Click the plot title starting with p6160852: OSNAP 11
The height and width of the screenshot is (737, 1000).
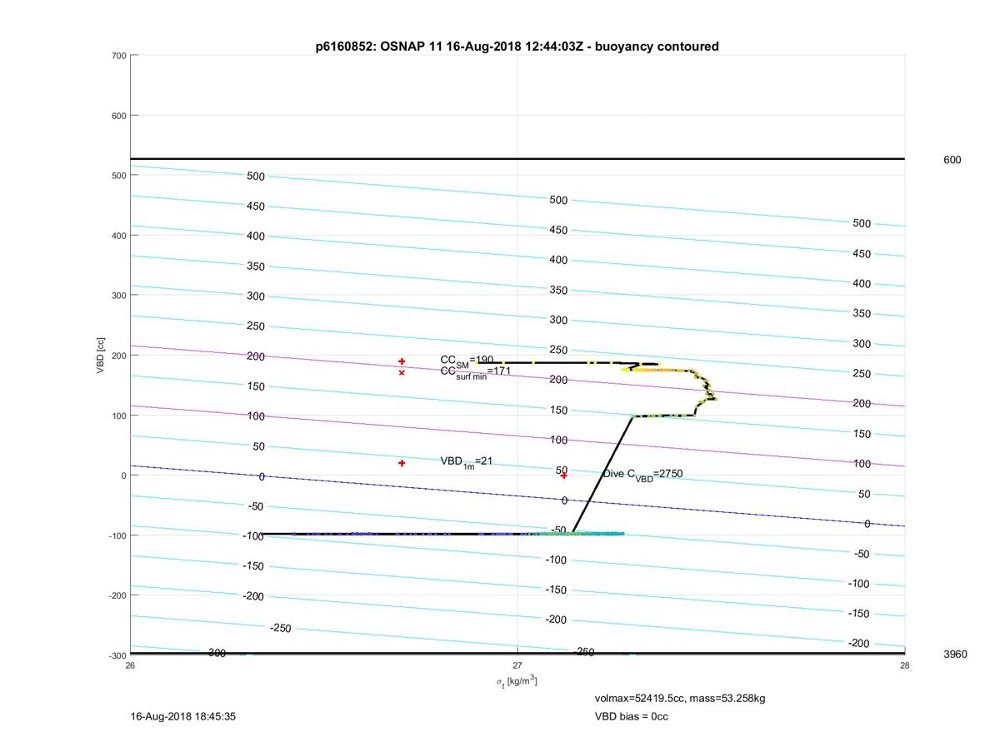point(517,47)
